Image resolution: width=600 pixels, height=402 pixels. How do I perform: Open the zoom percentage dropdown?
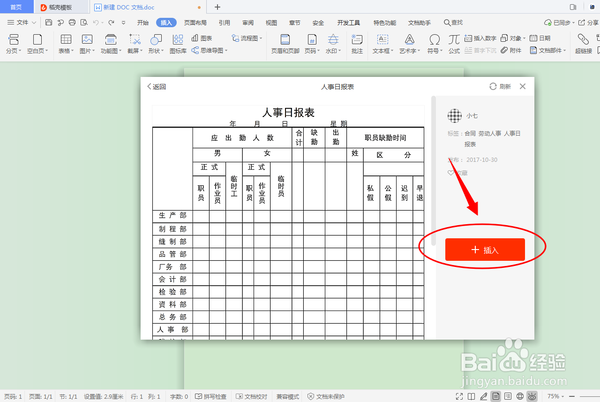(556, 396)
